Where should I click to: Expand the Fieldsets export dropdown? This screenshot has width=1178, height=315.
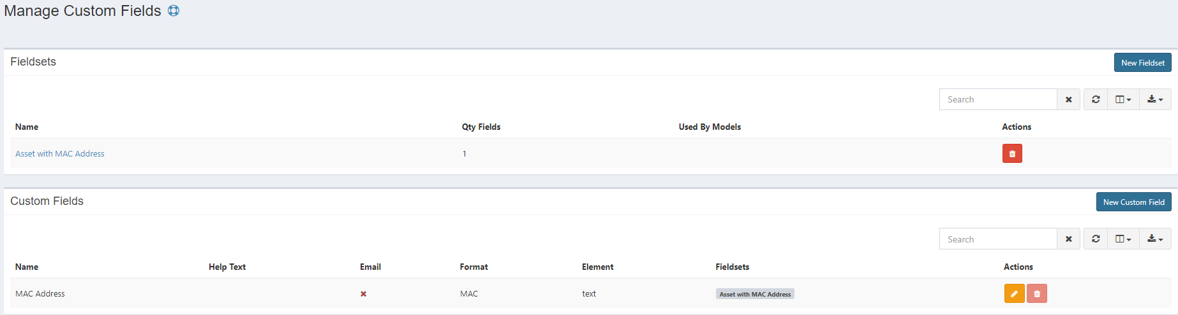(x=1155, y=99)
